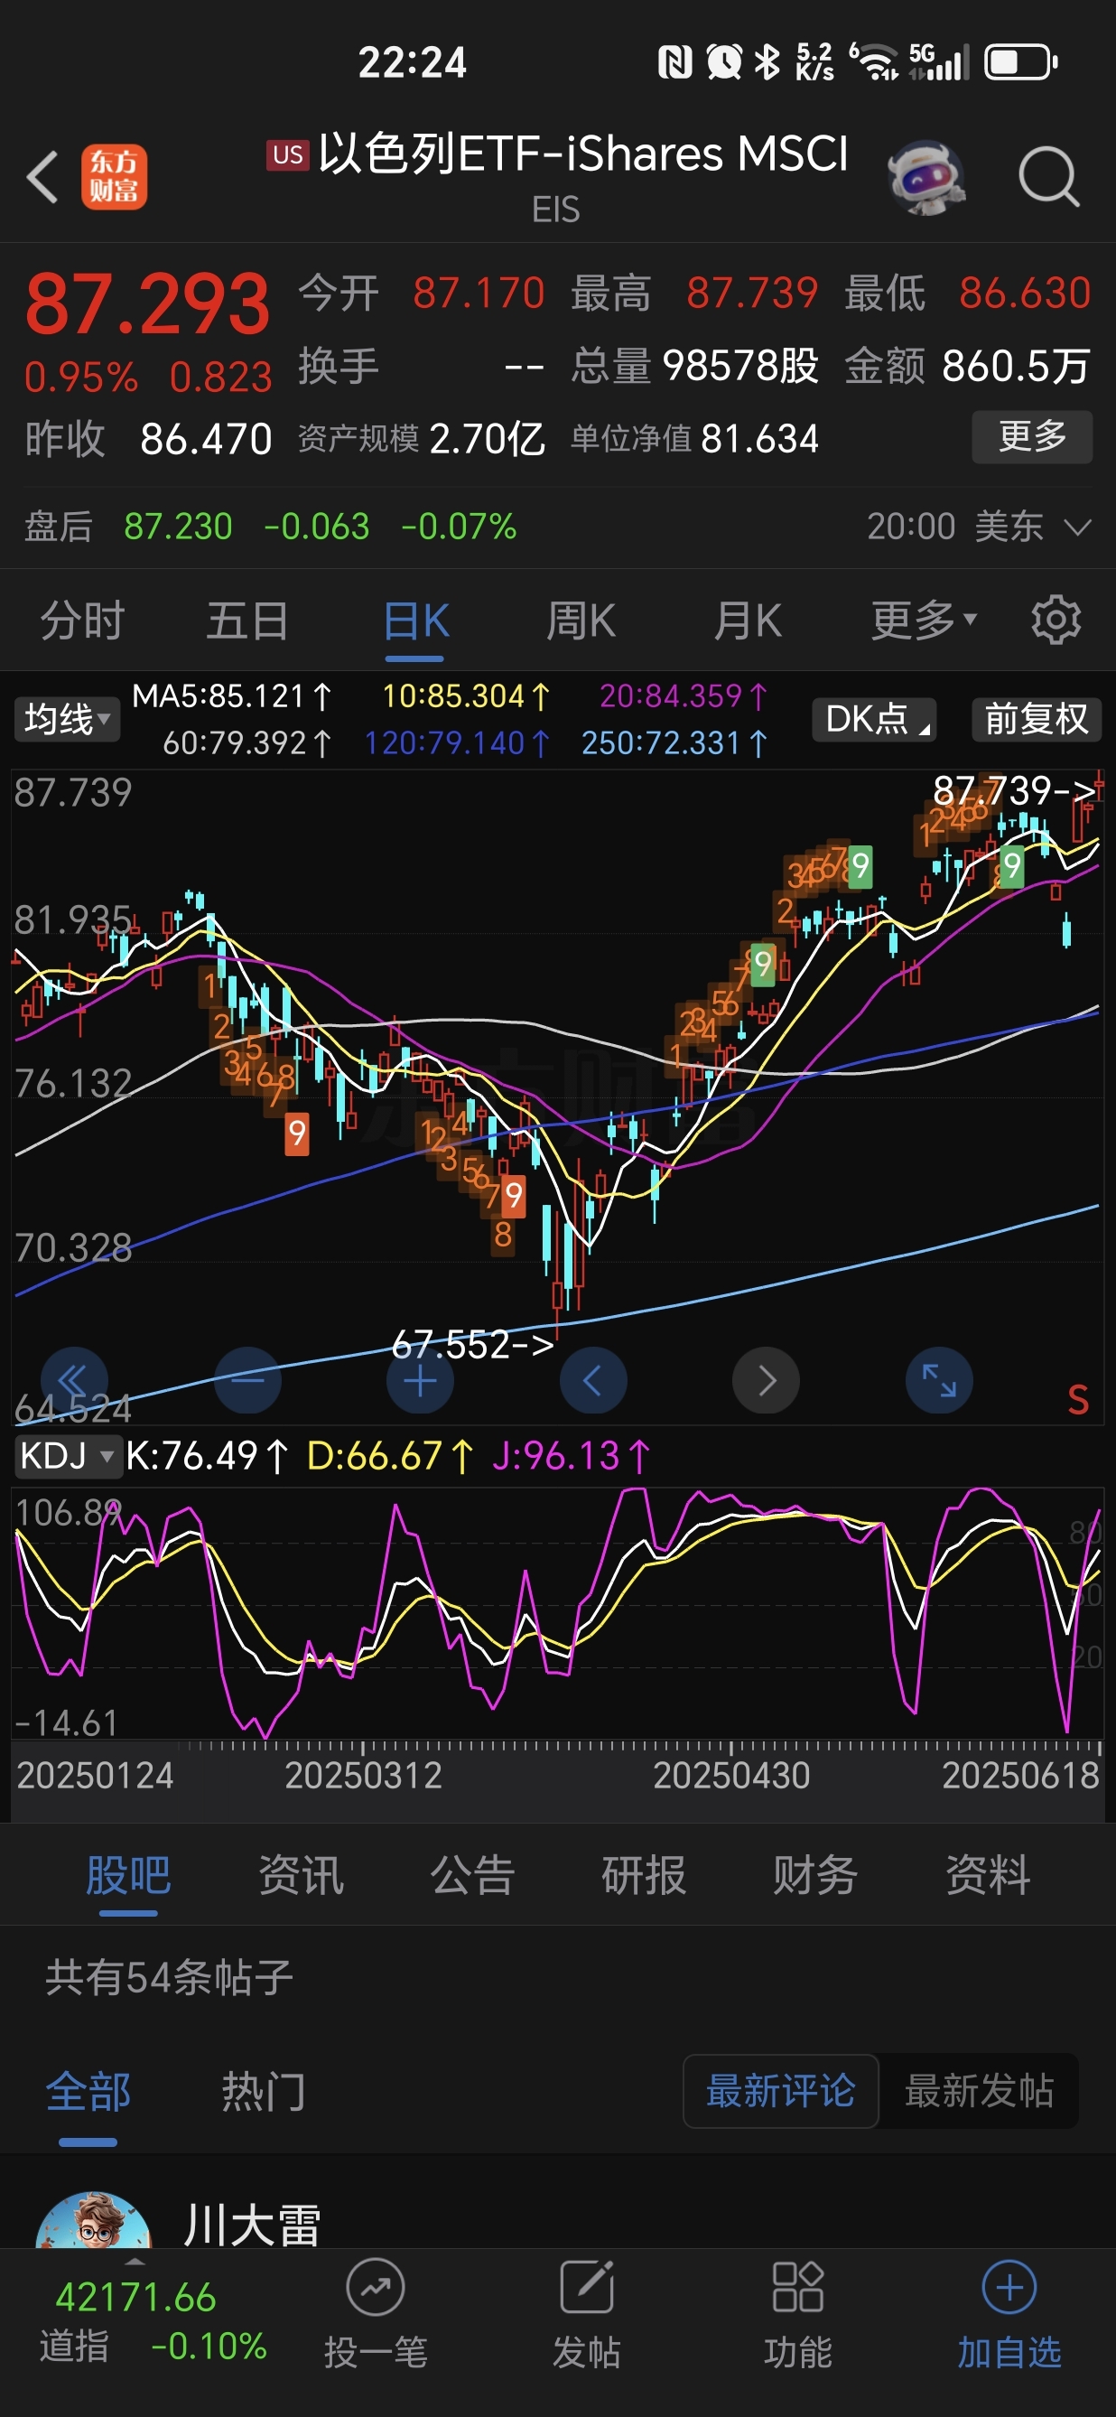Image resolution: width=1116 pixels, height=2417 pixels.
Task: Tap 共有54条帖子 post count
Action: pyautogui.click(x=169, y=1976)
